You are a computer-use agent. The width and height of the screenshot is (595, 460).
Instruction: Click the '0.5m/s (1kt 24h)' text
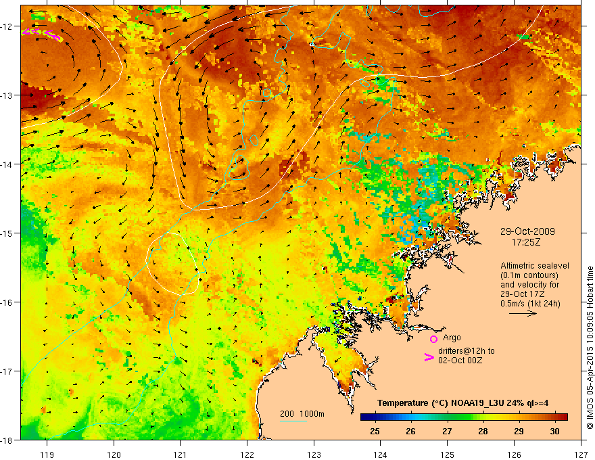tap(530, 304)
